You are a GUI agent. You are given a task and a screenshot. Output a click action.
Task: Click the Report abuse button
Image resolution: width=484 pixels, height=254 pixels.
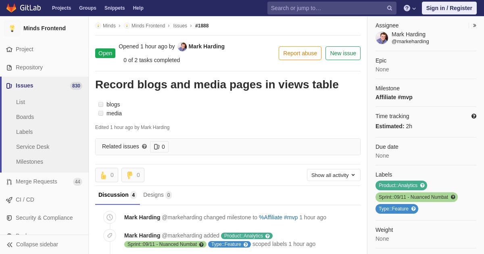pyautogui.click(x=300, y=53)
